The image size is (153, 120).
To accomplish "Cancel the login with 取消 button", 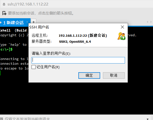I will [114, 75].
